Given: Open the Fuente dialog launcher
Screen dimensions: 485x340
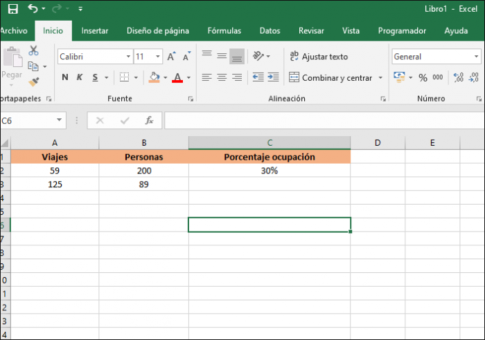Looking at the screenshot, I should (191, 99).
